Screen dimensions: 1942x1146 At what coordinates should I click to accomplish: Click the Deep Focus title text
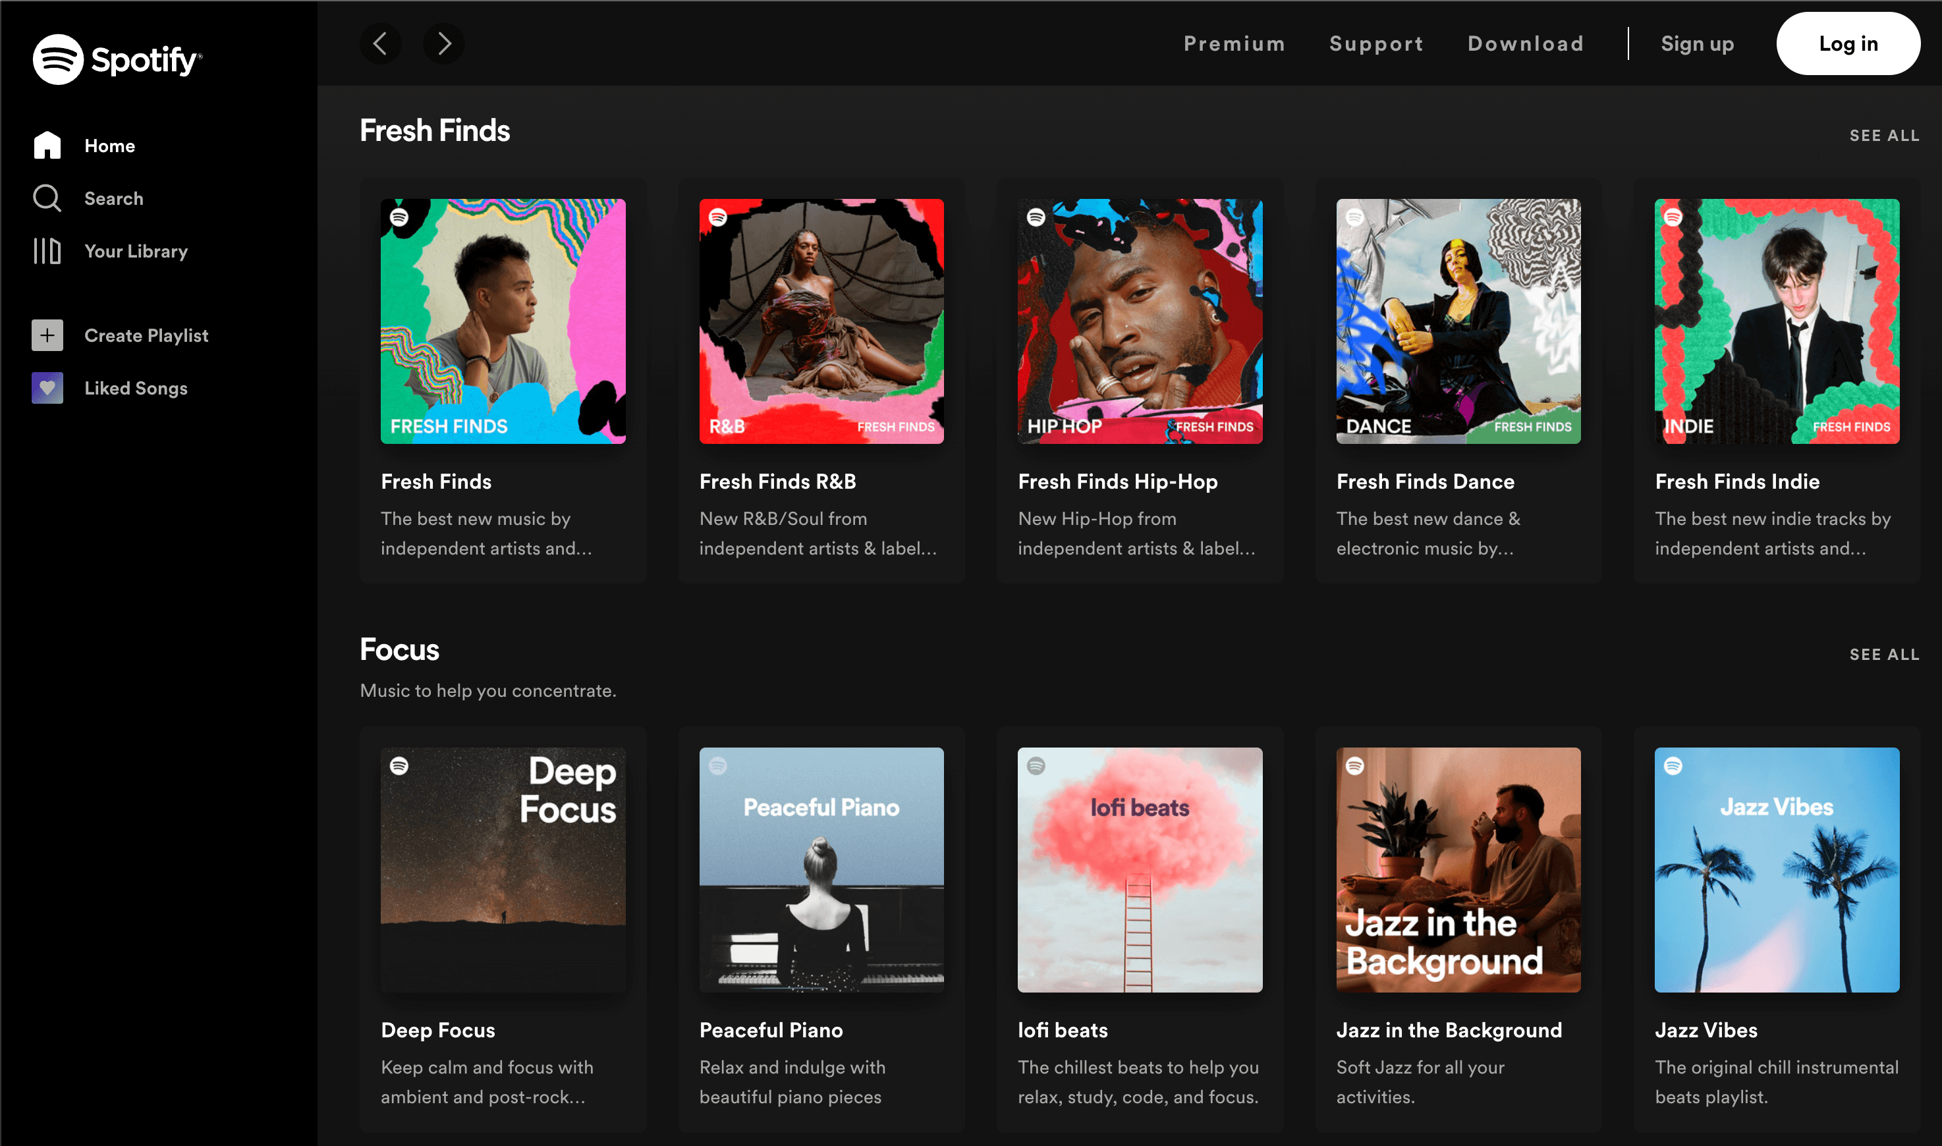438,1030
